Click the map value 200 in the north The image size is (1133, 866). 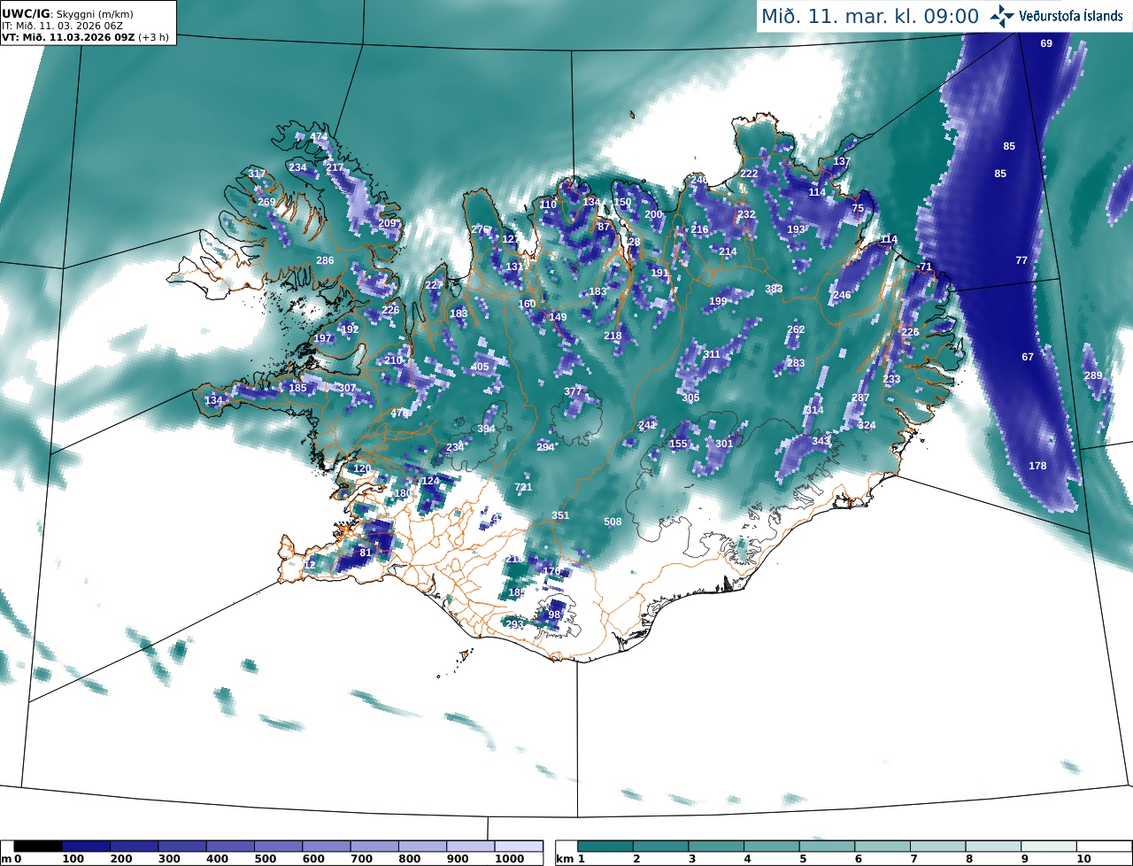[654, 214]
